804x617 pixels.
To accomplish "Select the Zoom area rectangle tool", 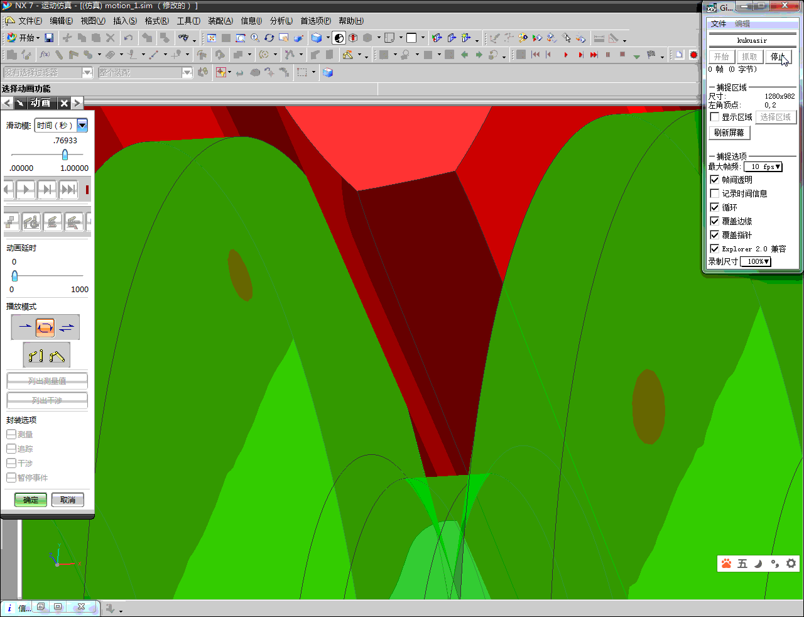I will [240, 38].
